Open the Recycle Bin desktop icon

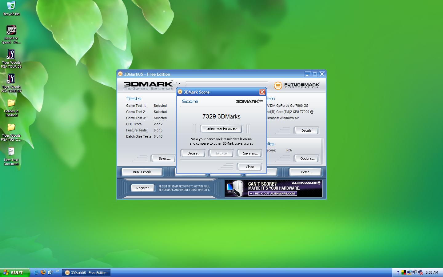pos(11,8)
